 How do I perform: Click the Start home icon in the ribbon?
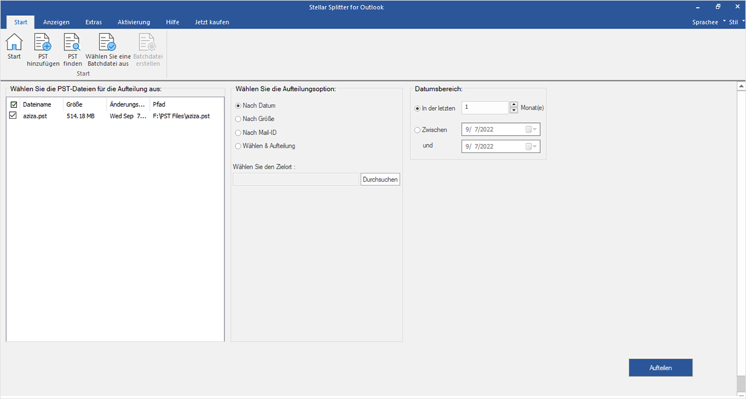[x=14, y=43]
